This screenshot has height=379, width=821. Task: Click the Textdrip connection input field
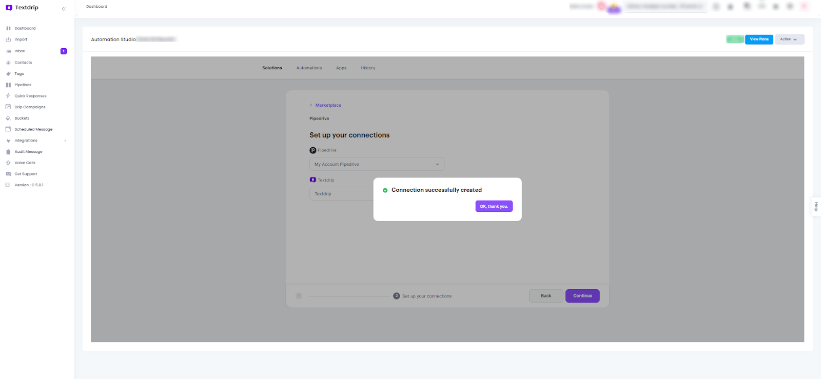[342, 194]
